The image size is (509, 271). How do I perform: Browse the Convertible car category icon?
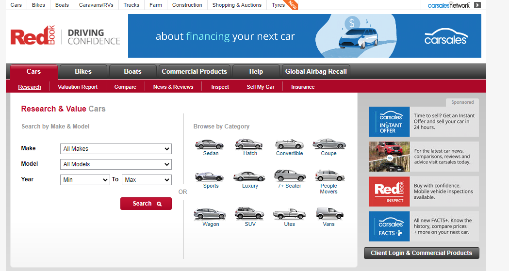[x=289, y=144]
